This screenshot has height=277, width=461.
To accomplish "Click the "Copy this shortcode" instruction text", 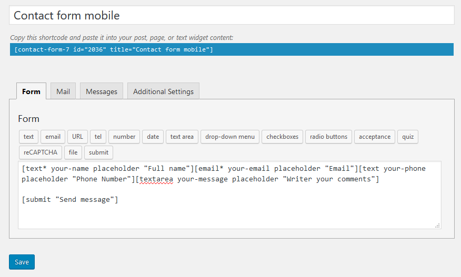I will [x=122, y=38].
